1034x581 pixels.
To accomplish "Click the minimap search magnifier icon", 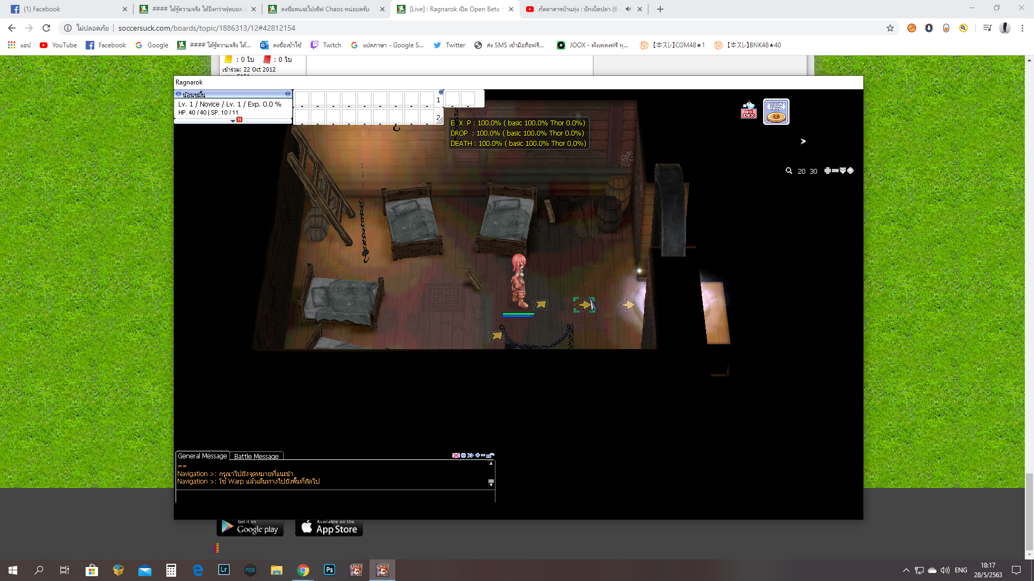I will pyautogui.click(x=789, y=171).
